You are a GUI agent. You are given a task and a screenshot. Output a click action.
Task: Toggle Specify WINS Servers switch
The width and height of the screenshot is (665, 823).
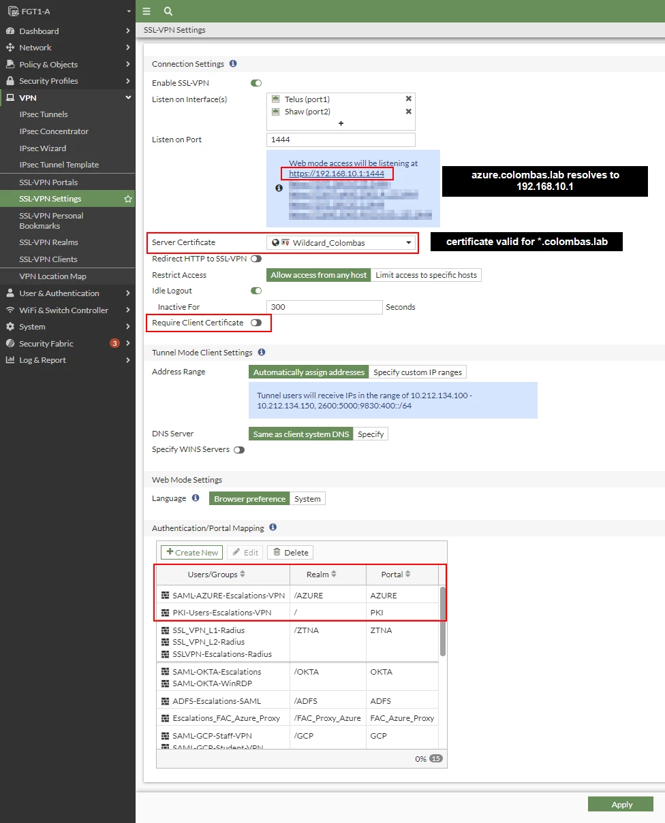[239, 450]
